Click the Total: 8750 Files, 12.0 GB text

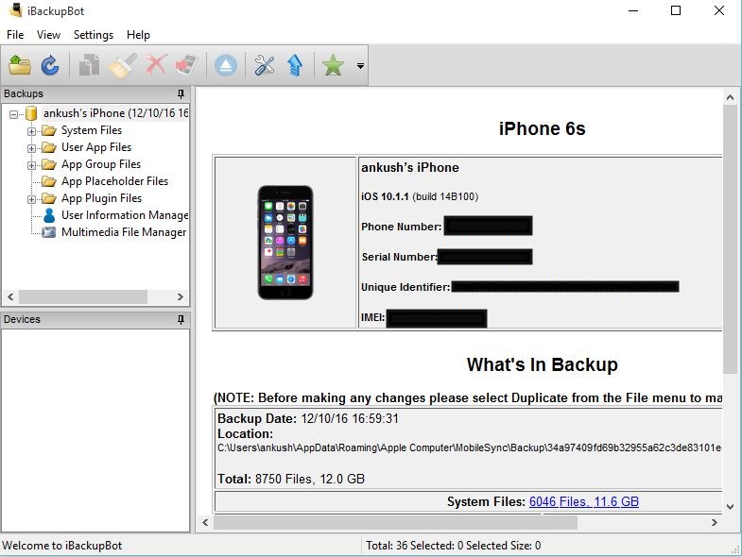[291, 479]
